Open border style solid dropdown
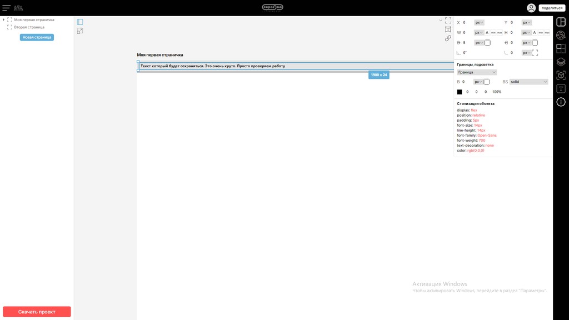This screenshot has width=569, height=320. pos(529,82)
